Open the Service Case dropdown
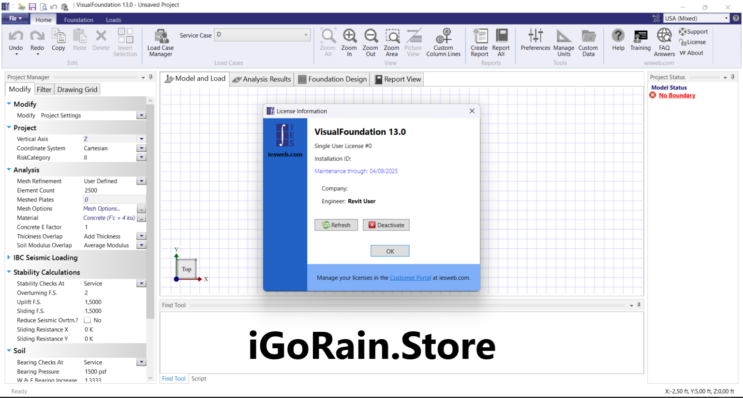The width and height of the screenshot is (743, 398). coord(306,35)
